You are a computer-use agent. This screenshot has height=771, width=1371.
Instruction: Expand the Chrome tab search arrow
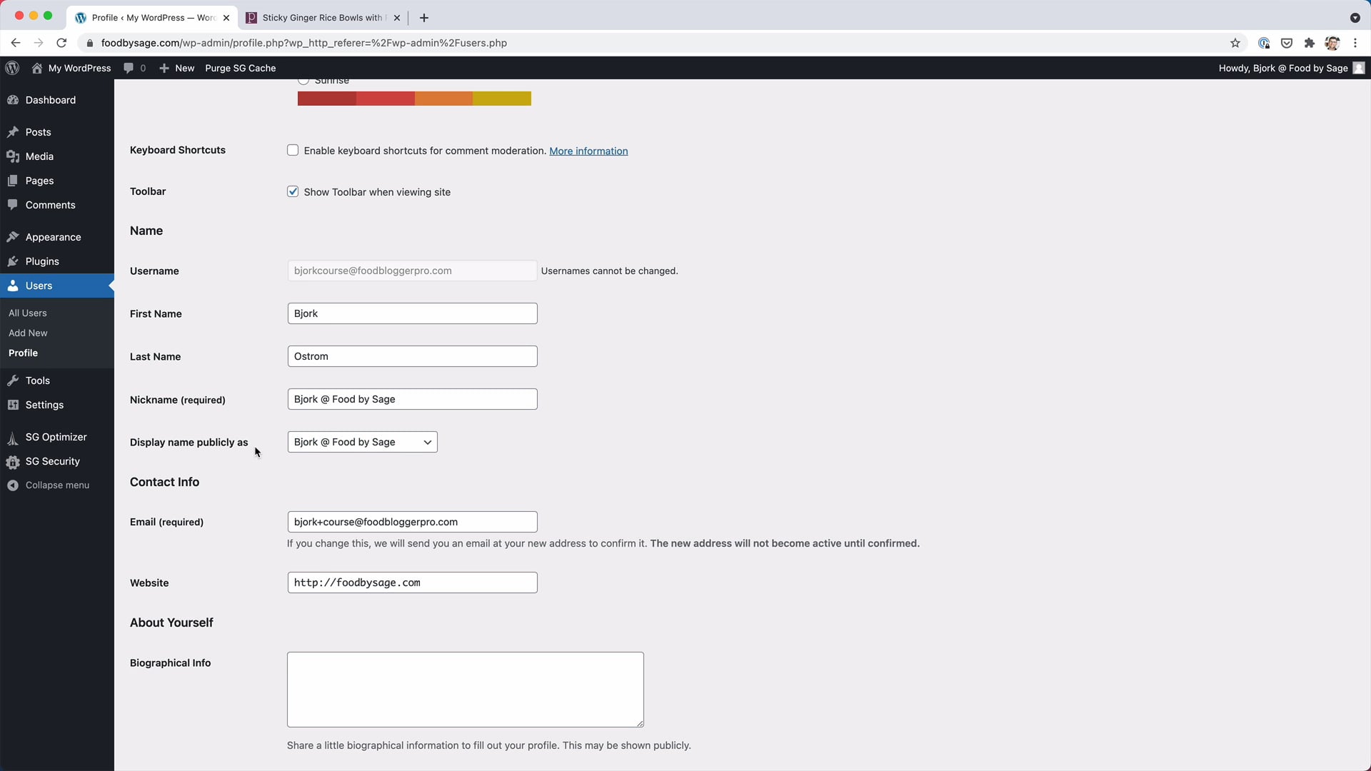(x=1355, y=18)
